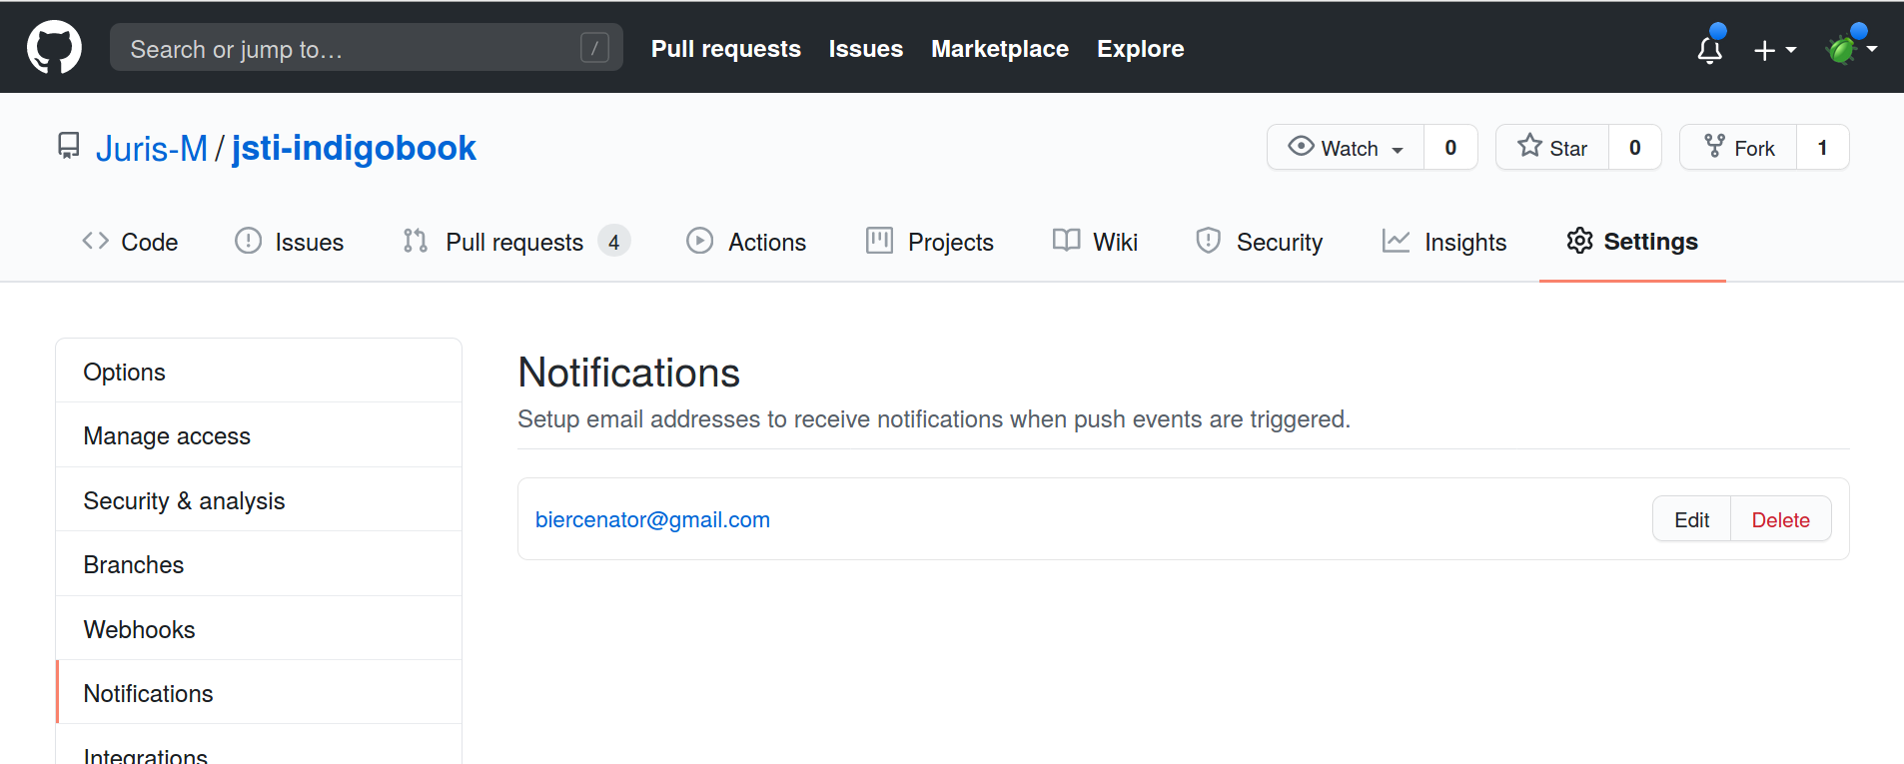Switch to the Projects tab
The width and height of the screenshot is (1904, 764).
pos(930,242)
